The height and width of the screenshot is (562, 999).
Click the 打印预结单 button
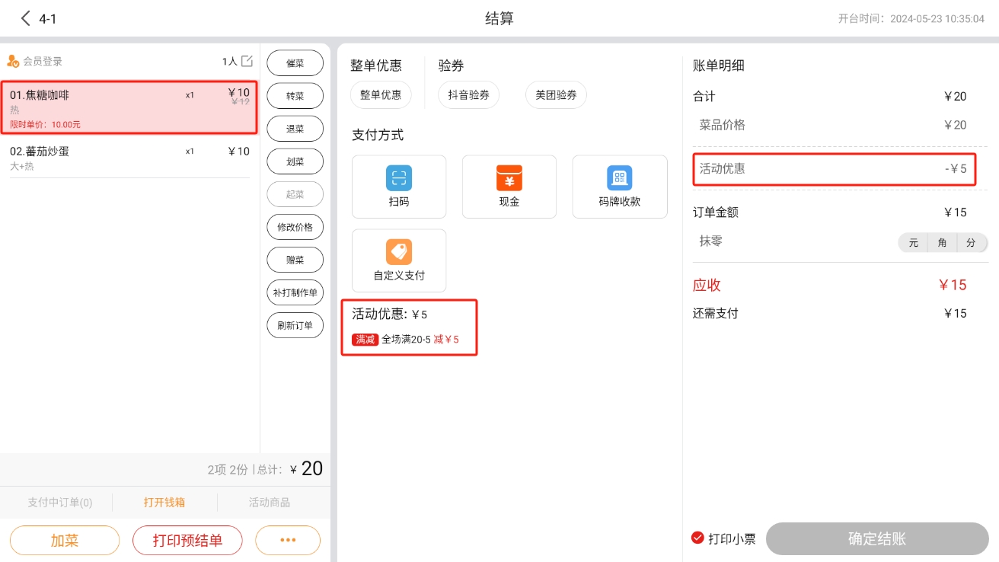[187, 540]
